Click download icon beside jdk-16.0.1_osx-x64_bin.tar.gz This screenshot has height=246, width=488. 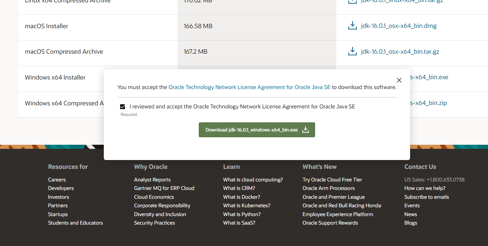(x=353, y=52)
